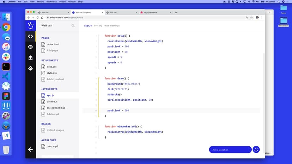Open project settings gear icon

tap(30, 68)
